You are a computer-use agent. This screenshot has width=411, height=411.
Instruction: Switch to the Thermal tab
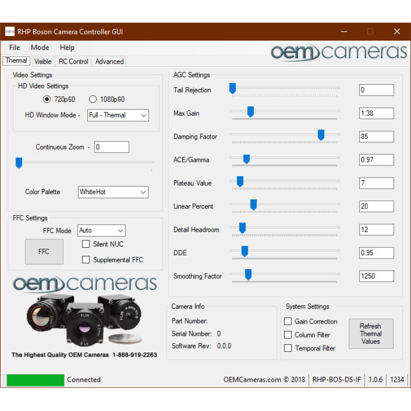(x=16, y=61)
